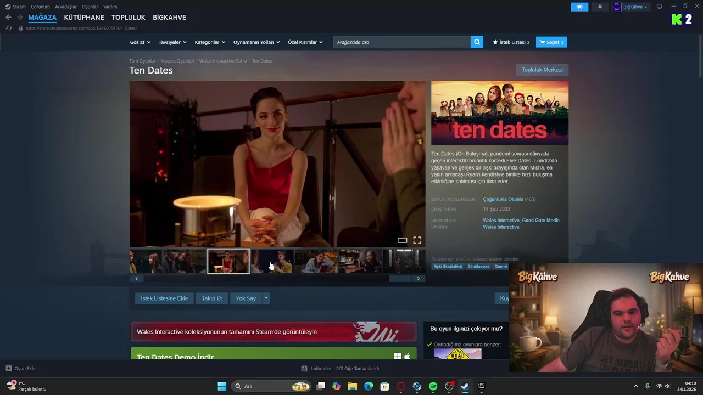The height and width of the screenshot is (395, 703).
Task: Click the Mağazada ara search field
Action: coord(401,42)
